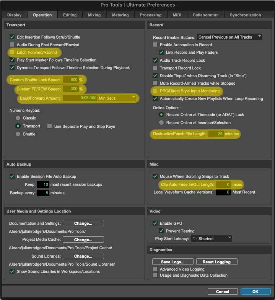Enable Automation in Record checkbox
This screenshot has width=275, height=300.
pos(155,45)
